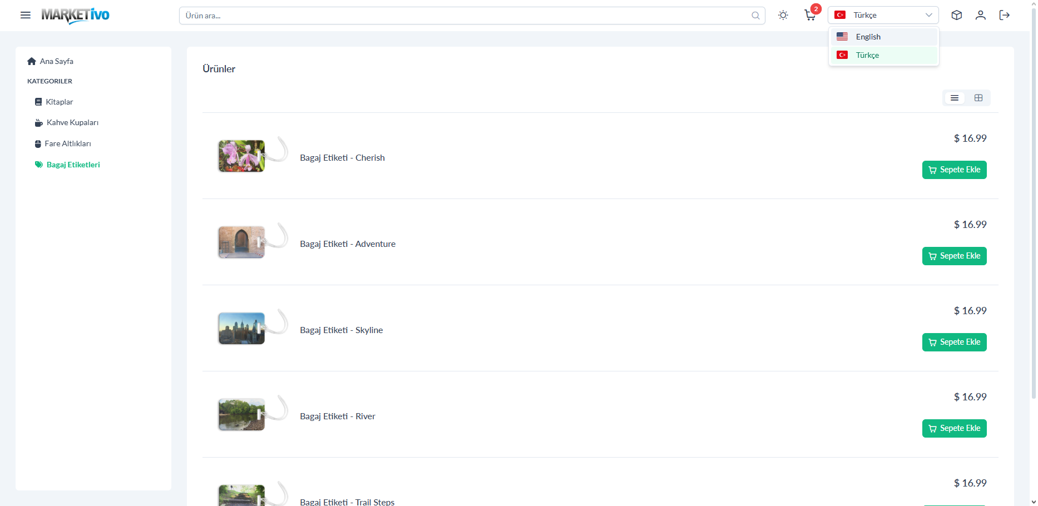Image resolution: width=1038 pixels, height=506 pixels.
Task: Click the 'Bagaj Etiketi - Cherish' title
Action: (342, 158)
